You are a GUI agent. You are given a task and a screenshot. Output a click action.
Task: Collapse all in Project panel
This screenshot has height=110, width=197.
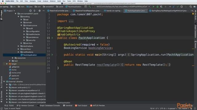(x=34, y=11)
